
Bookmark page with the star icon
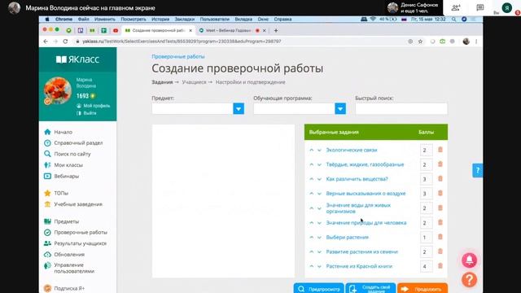[x=420, y=42]
